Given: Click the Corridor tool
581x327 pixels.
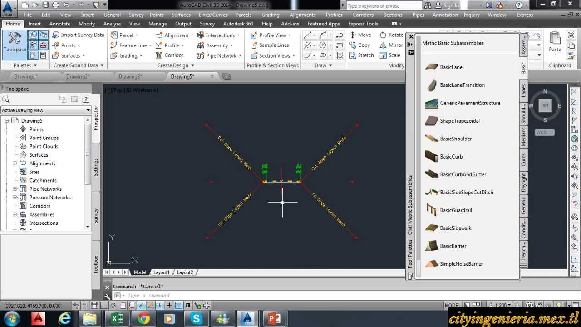Looking at the screenshot, I should coord(169,55).
